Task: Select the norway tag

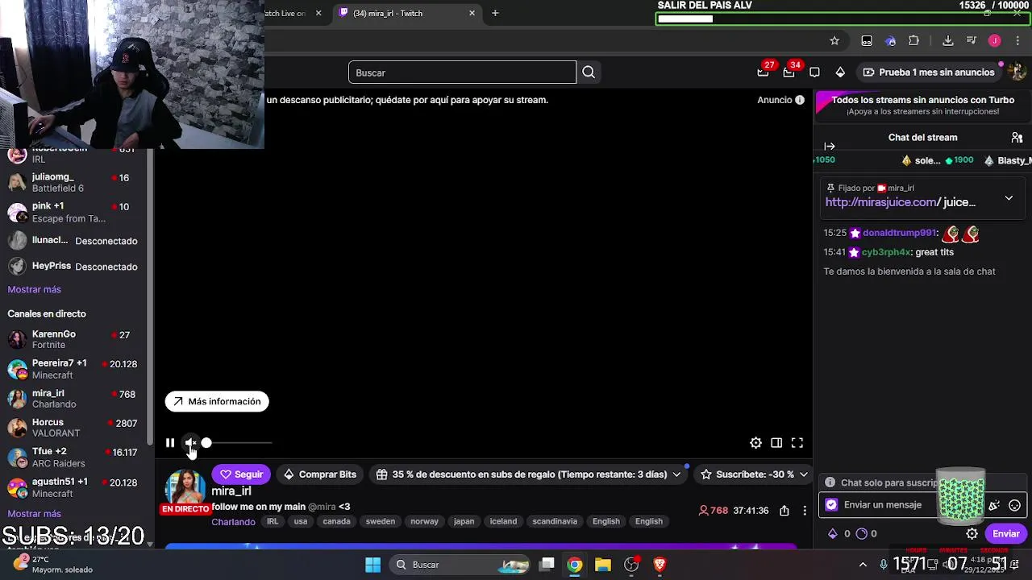Action: [424, 521]
